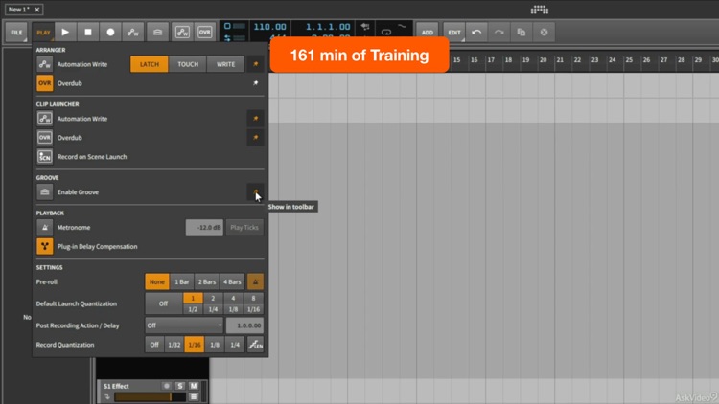This screenshot has width=719, height=404.
Task: Click the undo arrow icon
Action: pyautogui.click(x=476, y=32)
